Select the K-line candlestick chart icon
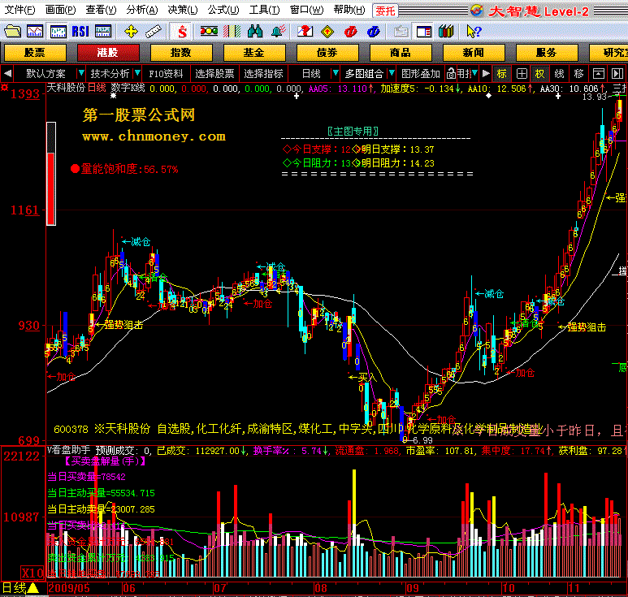Viewport: 628px width, 597px height. point(58,31)
